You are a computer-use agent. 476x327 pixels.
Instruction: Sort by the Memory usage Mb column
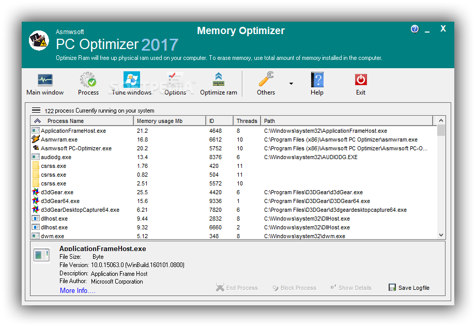pyautogui.click(x=160, y=120)
